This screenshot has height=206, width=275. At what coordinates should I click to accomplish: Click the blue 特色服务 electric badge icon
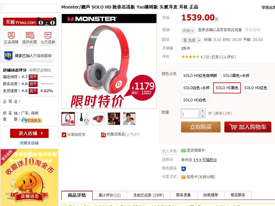[183, 169]
